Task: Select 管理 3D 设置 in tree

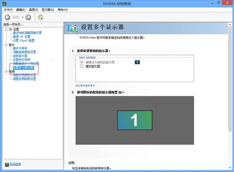Action: coord(21,36)
